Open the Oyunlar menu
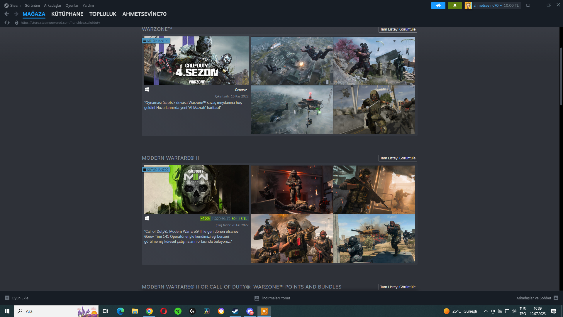Viewport: 563px width, 317px height. [72, 6]
